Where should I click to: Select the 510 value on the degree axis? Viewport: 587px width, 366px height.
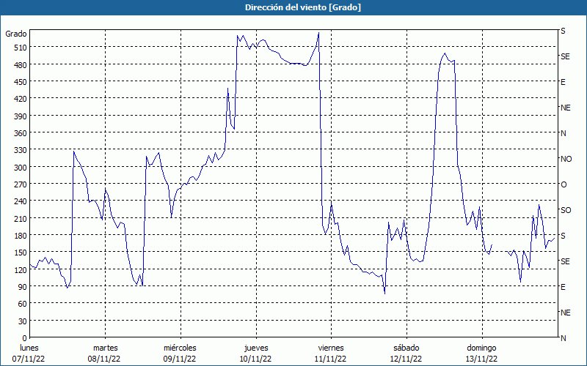21,48
